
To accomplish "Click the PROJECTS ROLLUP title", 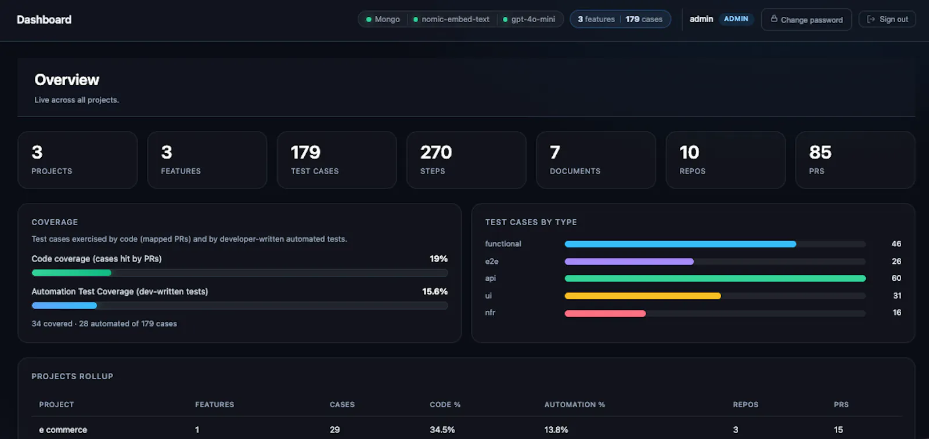I will point(73,376).
